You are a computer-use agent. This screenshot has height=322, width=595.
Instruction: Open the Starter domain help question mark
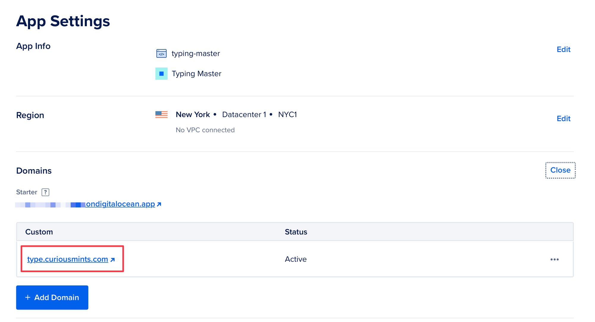point(45,192)
